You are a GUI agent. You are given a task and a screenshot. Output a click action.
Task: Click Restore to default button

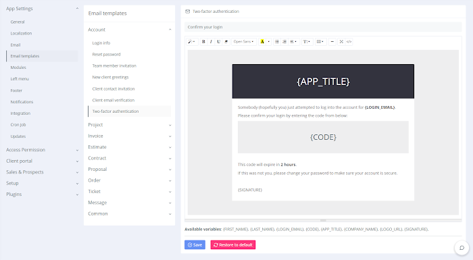(x=233, y=244)
